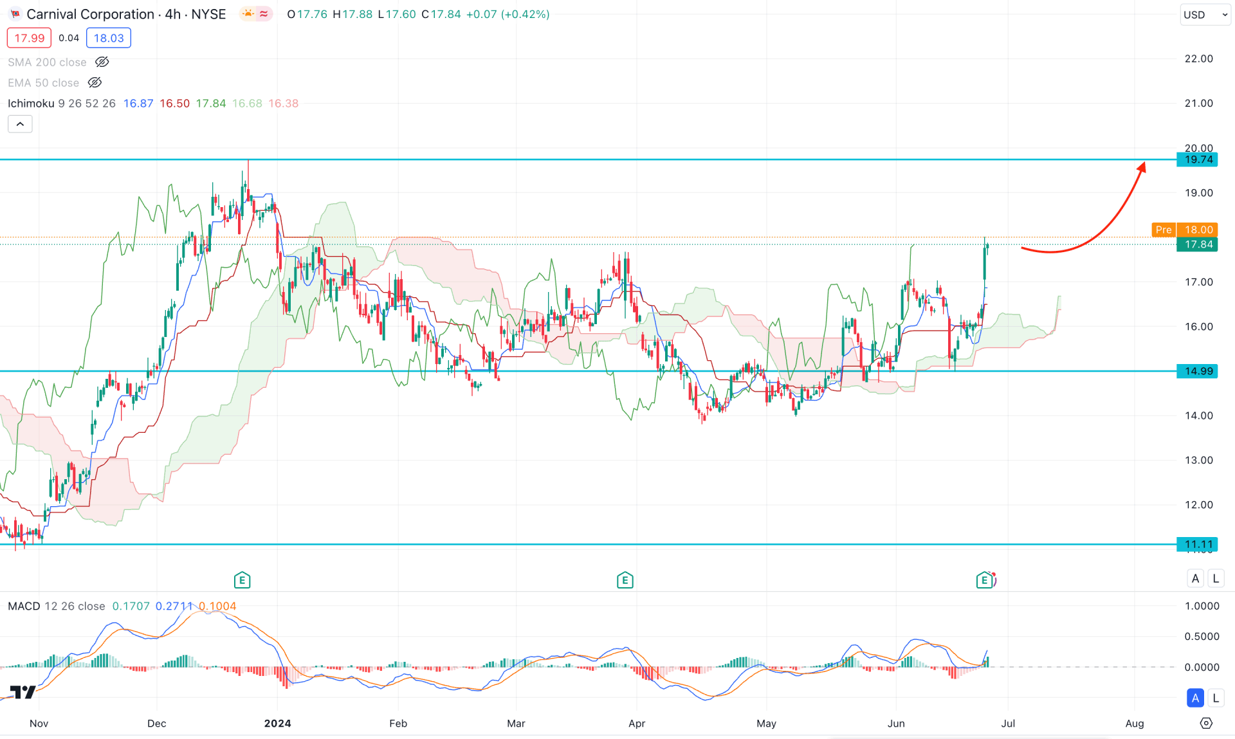The width and height of the screenshot is (1235, 739).
Task: Click the 14.99 horizontal line price label
Action: (1197, 371)
